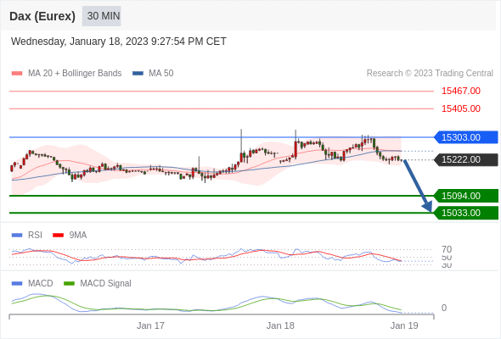Click the MACD legend label
The width and height of the screenshot is (501, 339).
click(40, 284)
